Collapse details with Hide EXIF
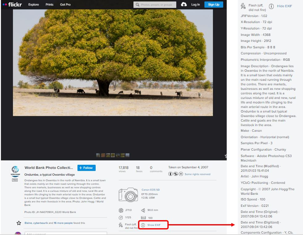 point(284,6)
